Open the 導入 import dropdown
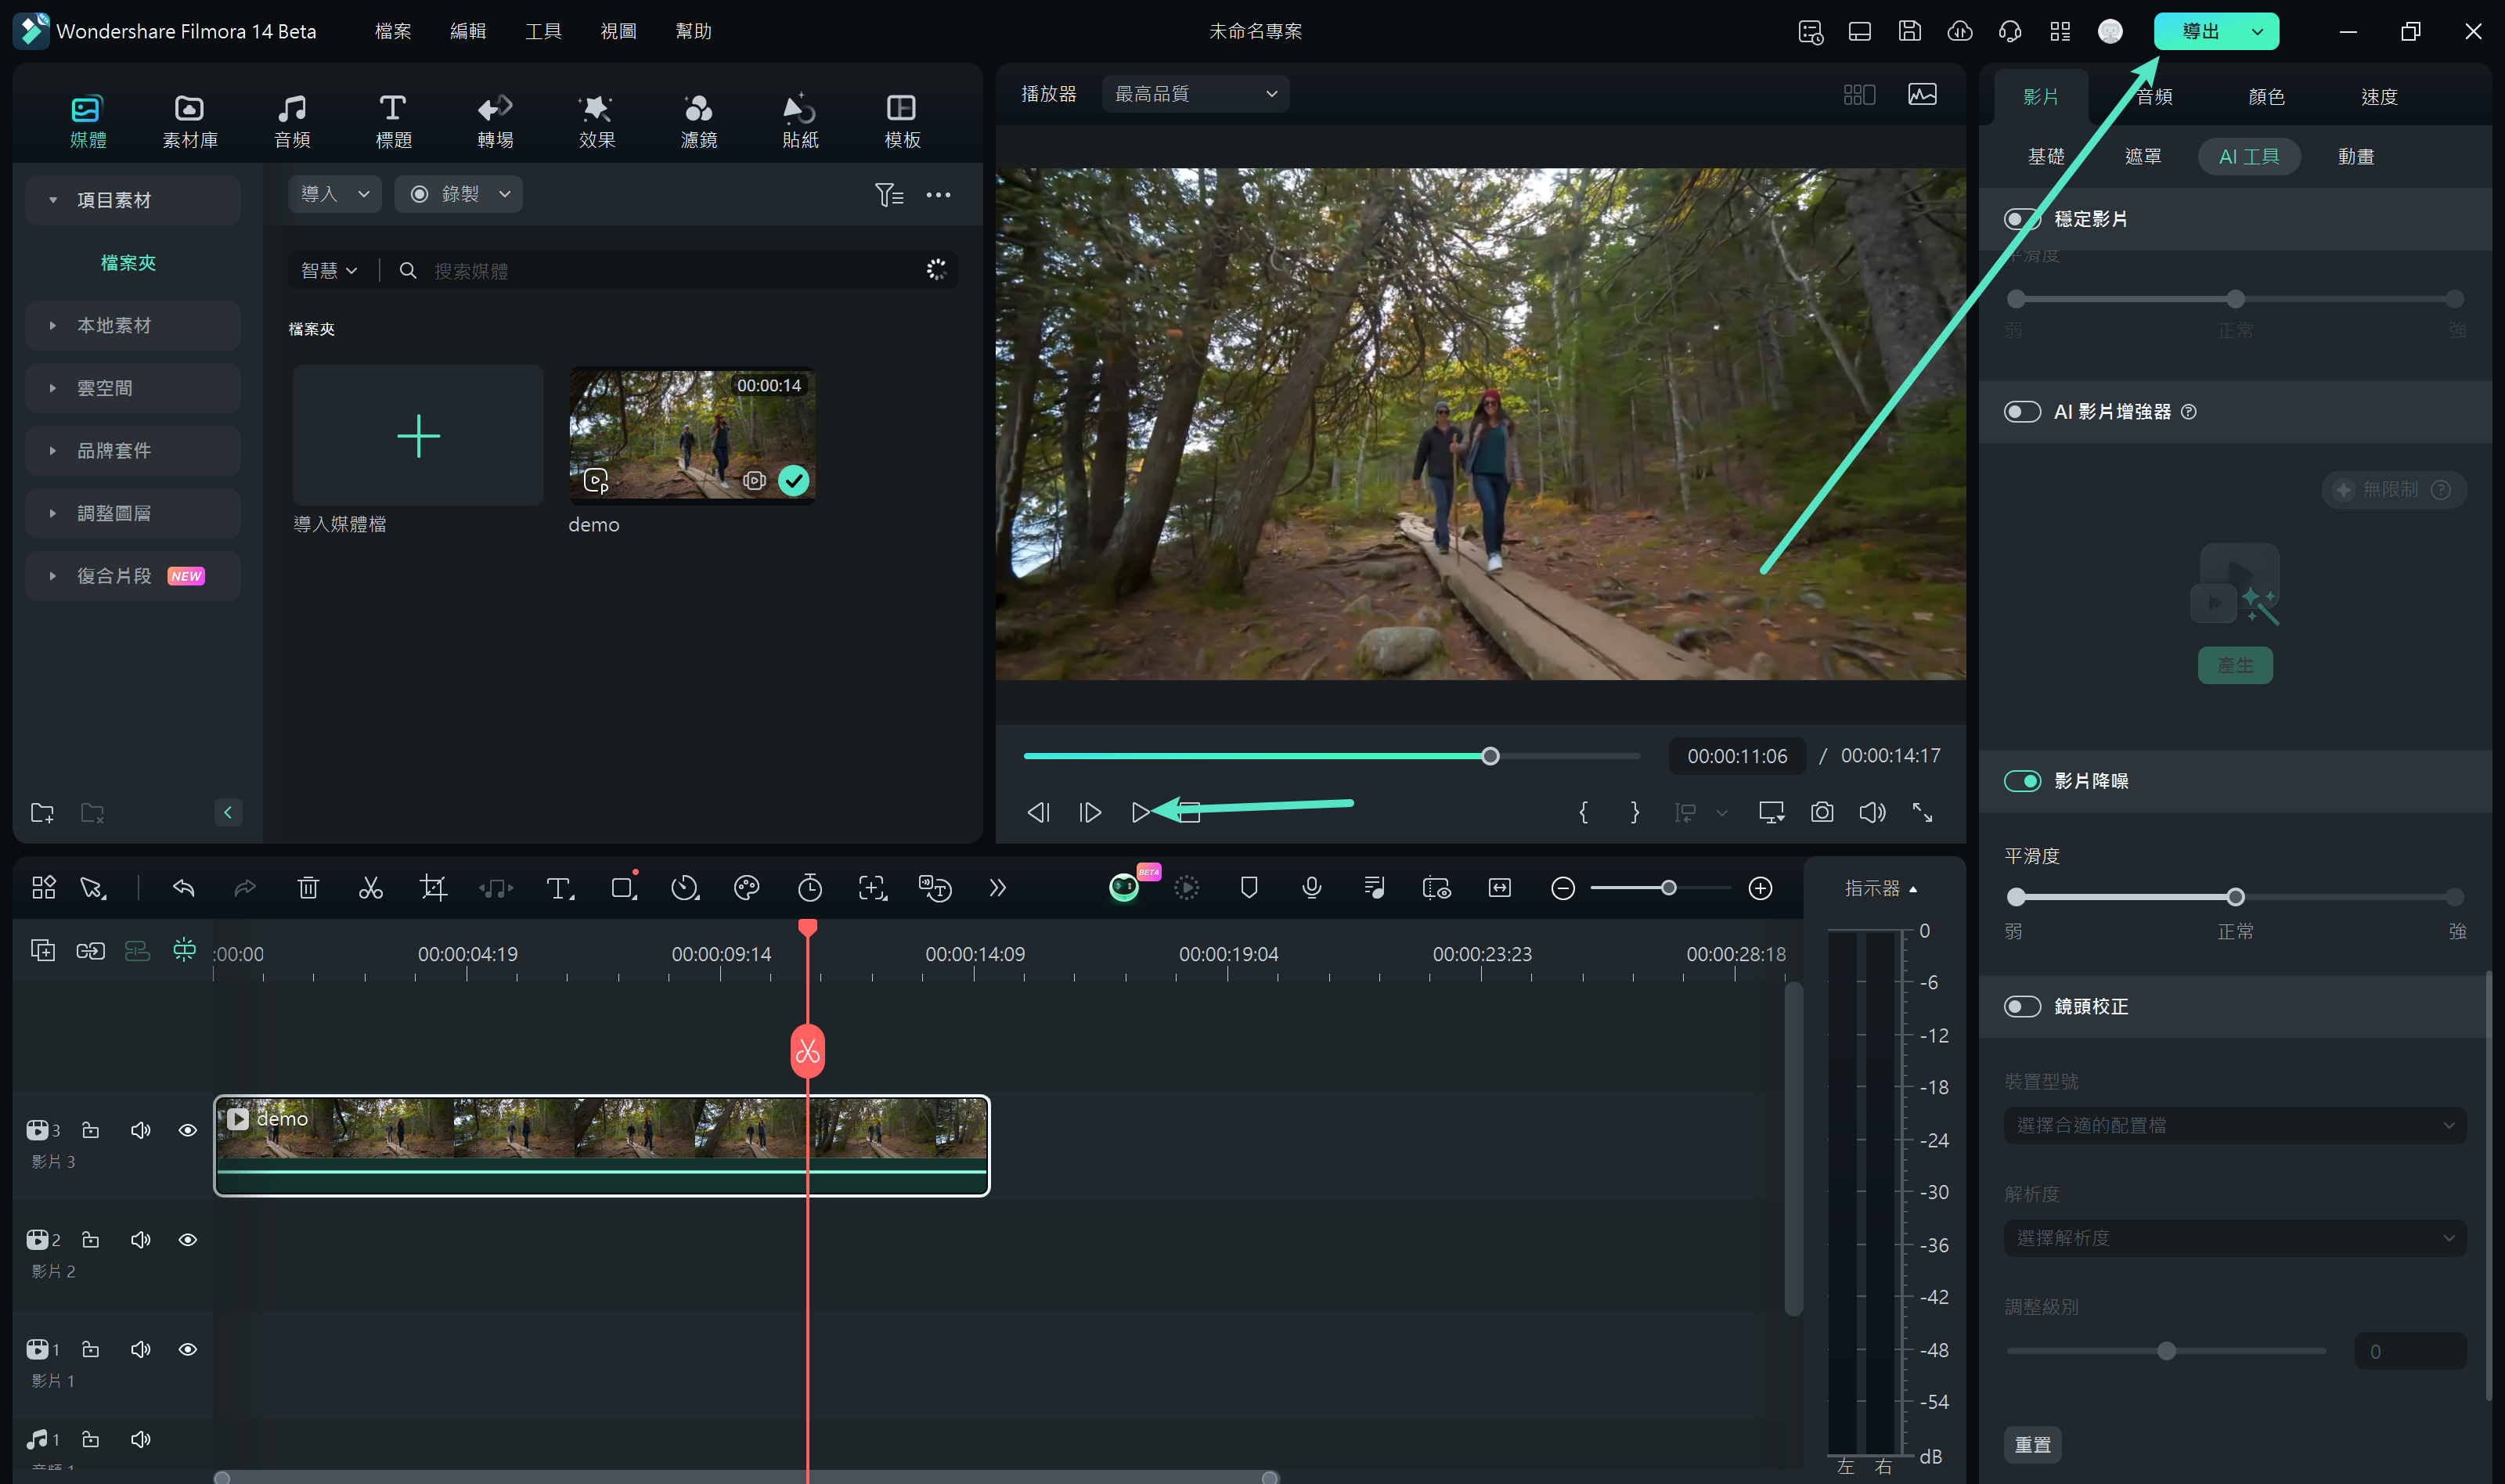The image size is (2505, 1484). point(334,194)
